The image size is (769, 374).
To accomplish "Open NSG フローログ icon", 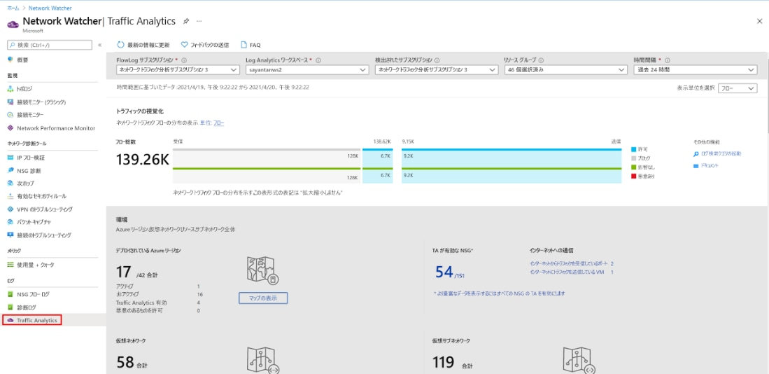I will (x=10, y=294).
